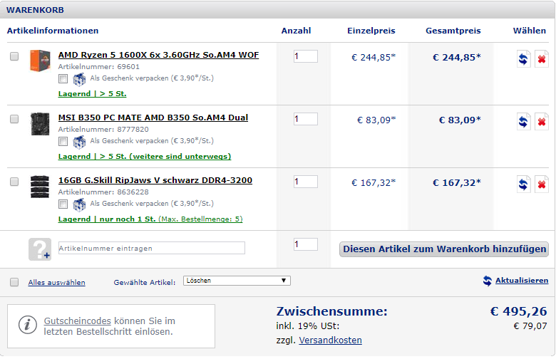Open G.Skill RipJaws RAM thumbnail
Image resolution: width=556 pixels, height=359 pixels.
coord(40,187)
